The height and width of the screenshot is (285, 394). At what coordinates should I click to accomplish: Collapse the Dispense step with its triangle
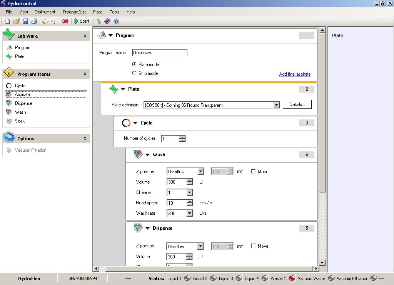point(147,228)
